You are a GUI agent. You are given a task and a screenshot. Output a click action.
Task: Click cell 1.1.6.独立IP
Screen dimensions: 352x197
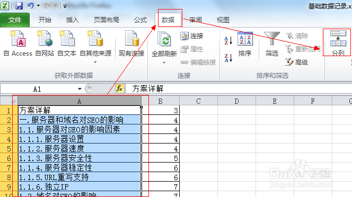(x=80, y=187)
